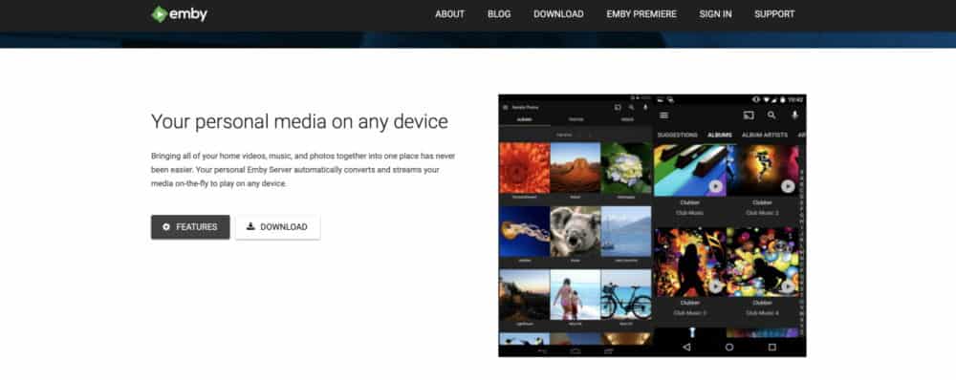Open the hamburger menu in the photos app screenshot
This screenshot has height=380, width=956.
pyautogui.click(x=505, y=107)
